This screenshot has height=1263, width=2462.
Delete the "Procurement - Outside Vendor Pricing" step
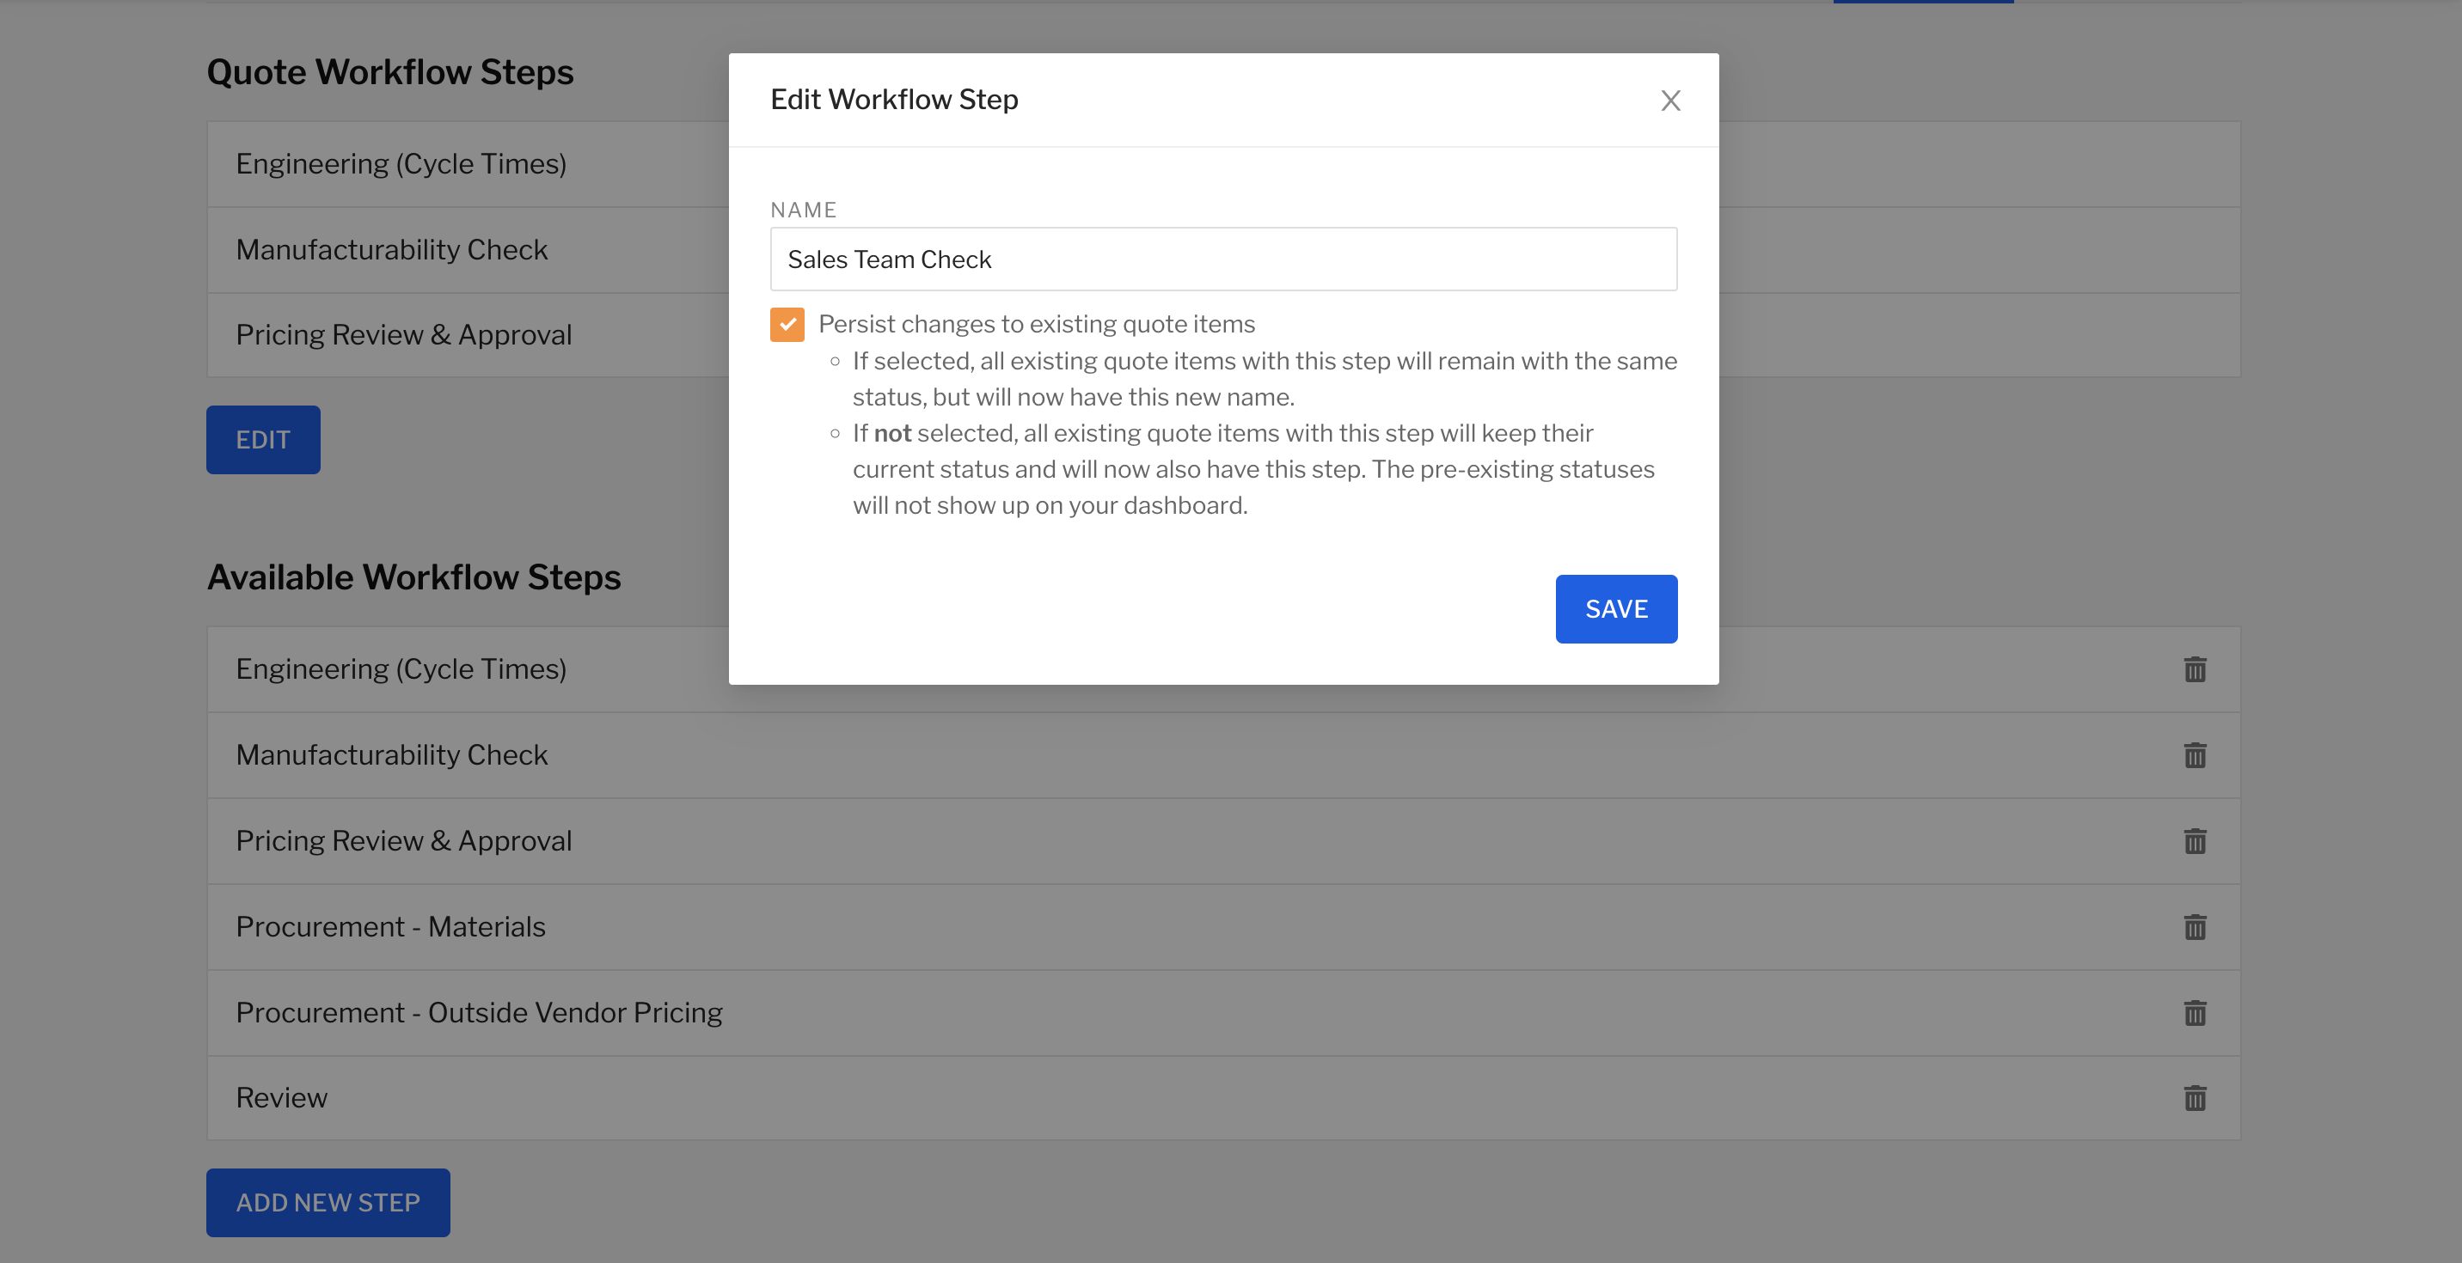point(2196,1013)
